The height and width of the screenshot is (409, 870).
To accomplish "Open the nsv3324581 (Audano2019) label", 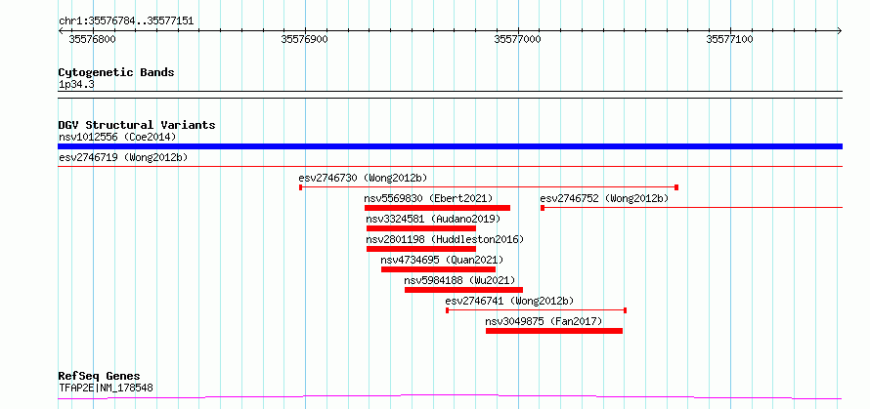I will 433,219.
